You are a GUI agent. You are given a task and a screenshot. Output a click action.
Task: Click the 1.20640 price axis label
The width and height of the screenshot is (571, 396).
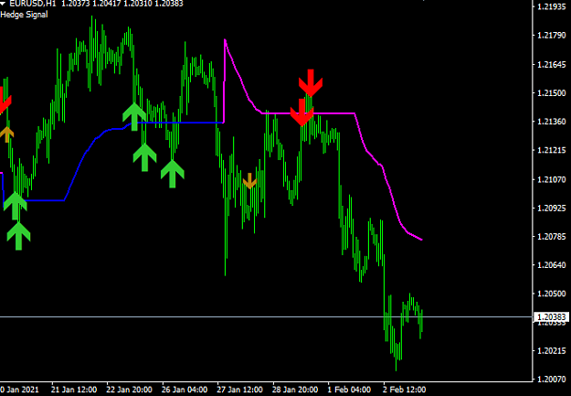552,265
